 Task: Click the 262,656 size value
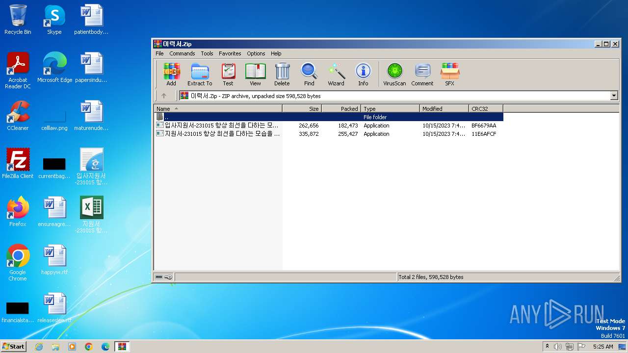(309, 126)
